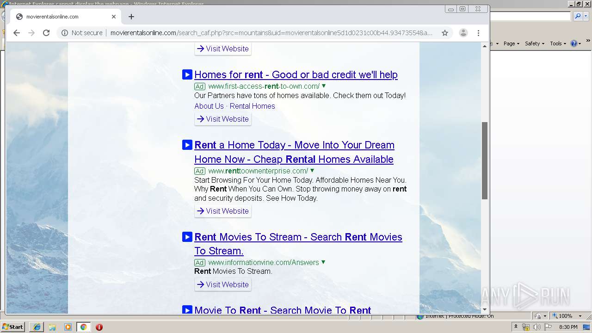592x333 pixels.
Task: Go back in Chrome history
Action: coord(17,33)
